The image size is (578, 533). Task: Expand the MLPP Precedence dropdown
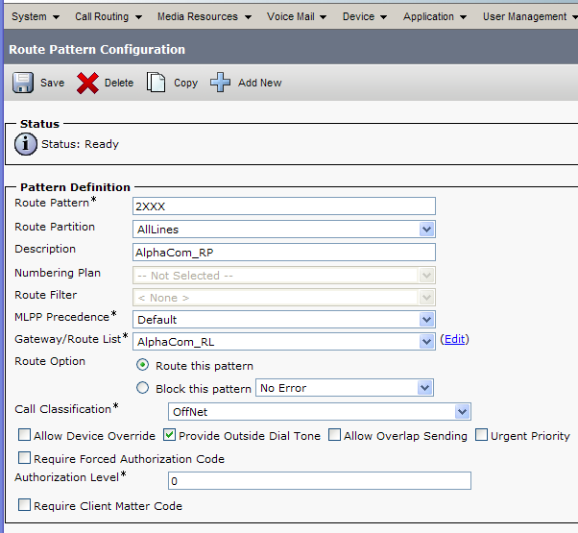[426, 319]
